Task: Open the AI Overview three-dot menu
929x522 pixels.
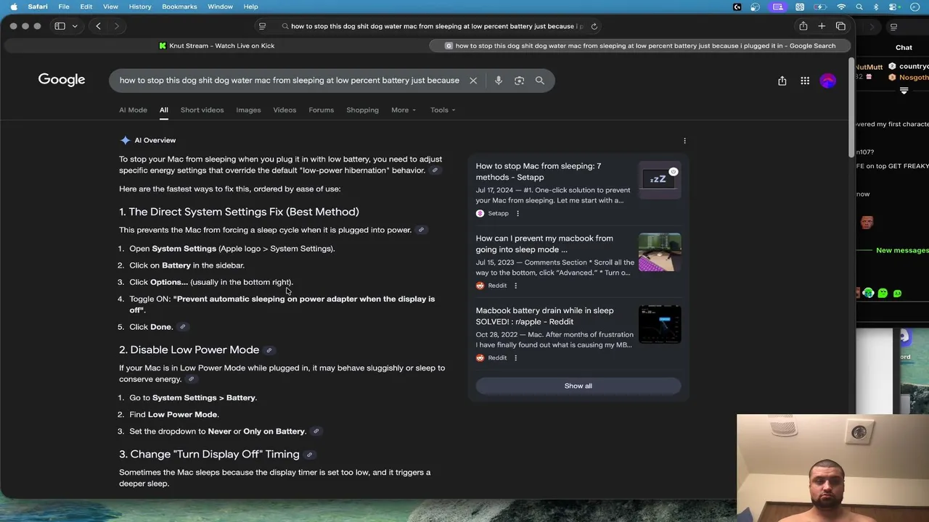Action: click(684, 141)
